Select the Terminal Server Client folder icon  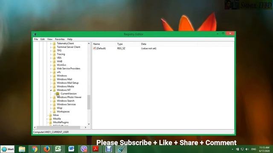click(x=54, y=47)
